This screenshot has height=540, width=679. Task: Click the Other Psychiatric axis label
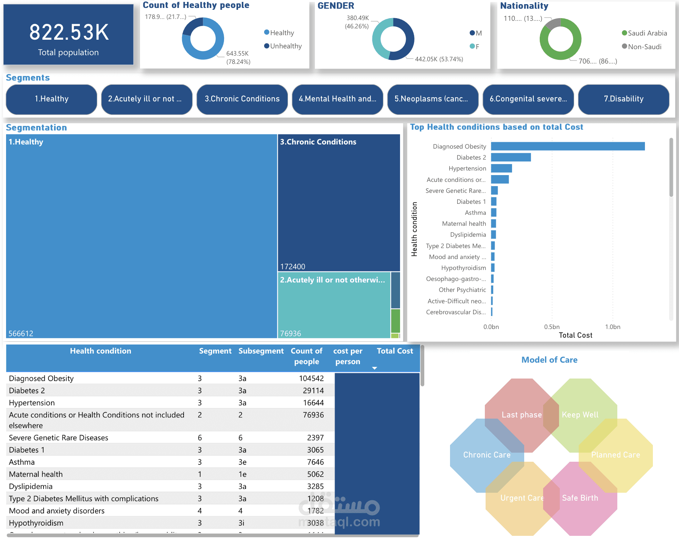click(x=463, y=290)
